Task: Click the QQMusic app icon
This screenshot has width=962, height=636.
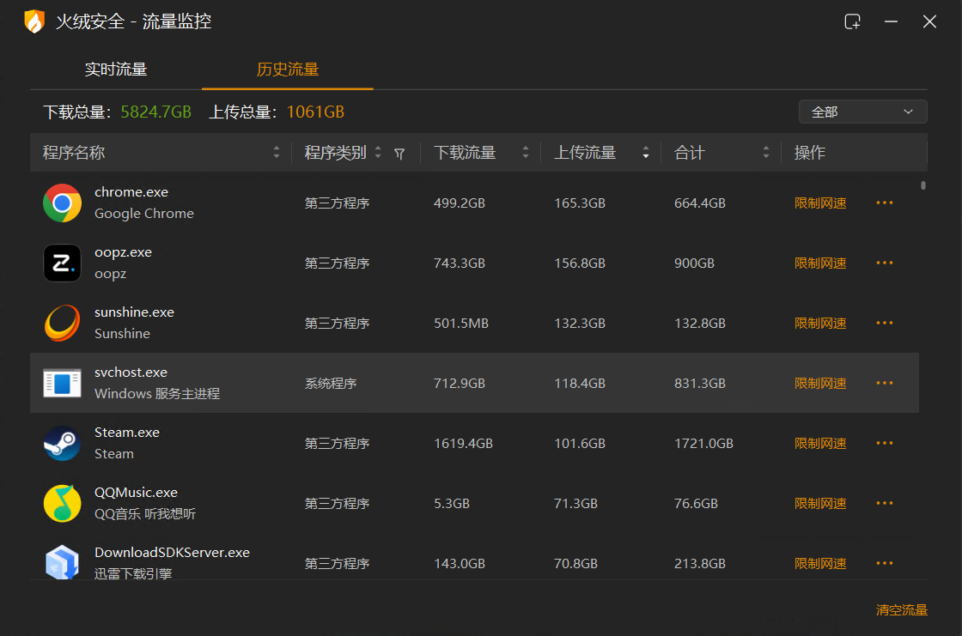Action: pyautogui.click(x=62, y=504)
